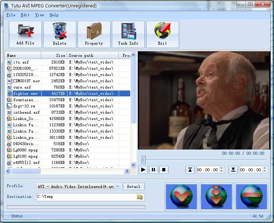
Task: Click the file list scroll down arrow
Action: 133,165
